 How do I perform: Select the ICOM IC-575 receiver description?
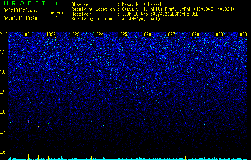pos(160,14)
